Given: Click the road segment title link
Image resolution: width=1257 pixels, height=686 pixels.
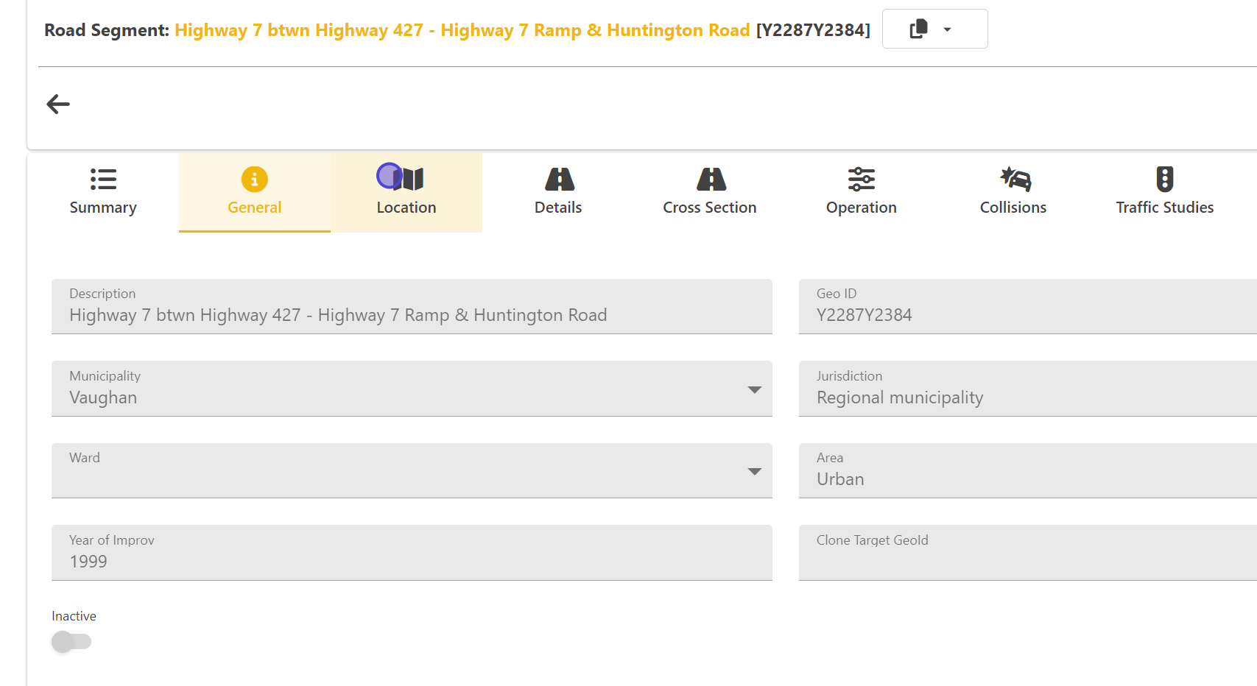Looking at the screenshot, I should pos(462,30).
